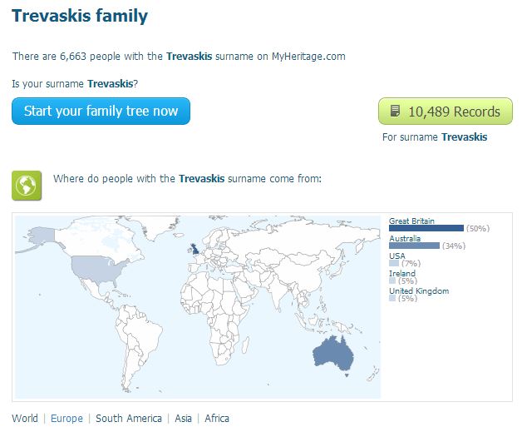
Task: Select the South America map tab
Action: click(129, 419)
